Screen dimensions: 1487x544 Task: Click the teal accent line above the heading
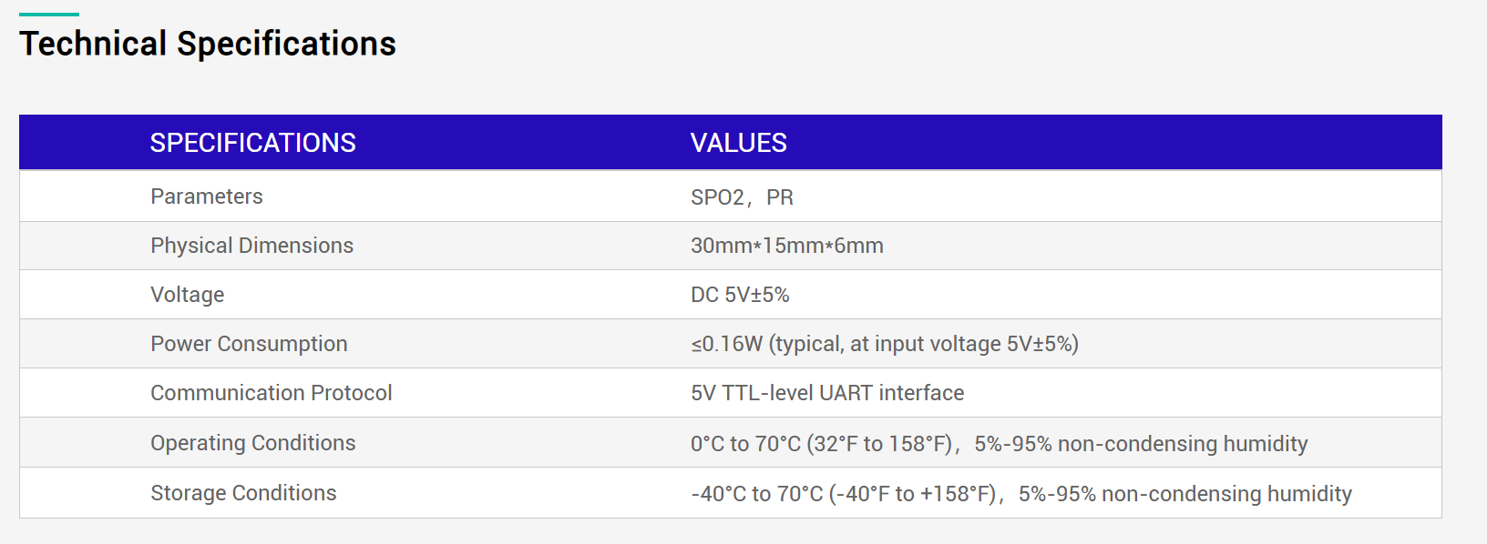(x=49, y=15)
